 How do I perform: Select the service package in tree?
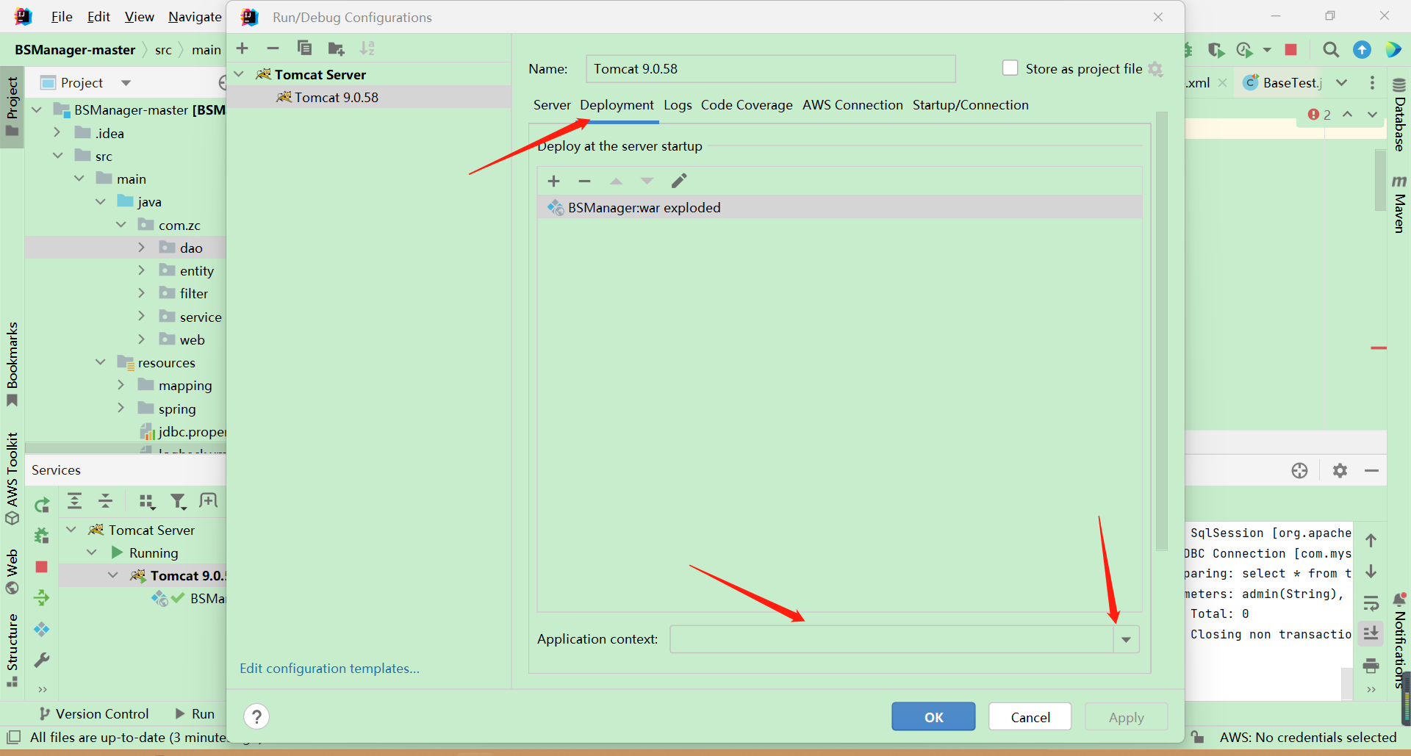tap(200, 317)
